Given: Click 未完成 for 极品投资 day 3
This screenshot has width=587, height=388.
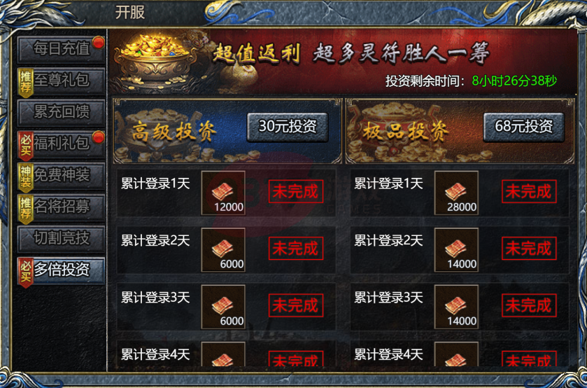Looking at the screenshot, I should pos(529,305).
